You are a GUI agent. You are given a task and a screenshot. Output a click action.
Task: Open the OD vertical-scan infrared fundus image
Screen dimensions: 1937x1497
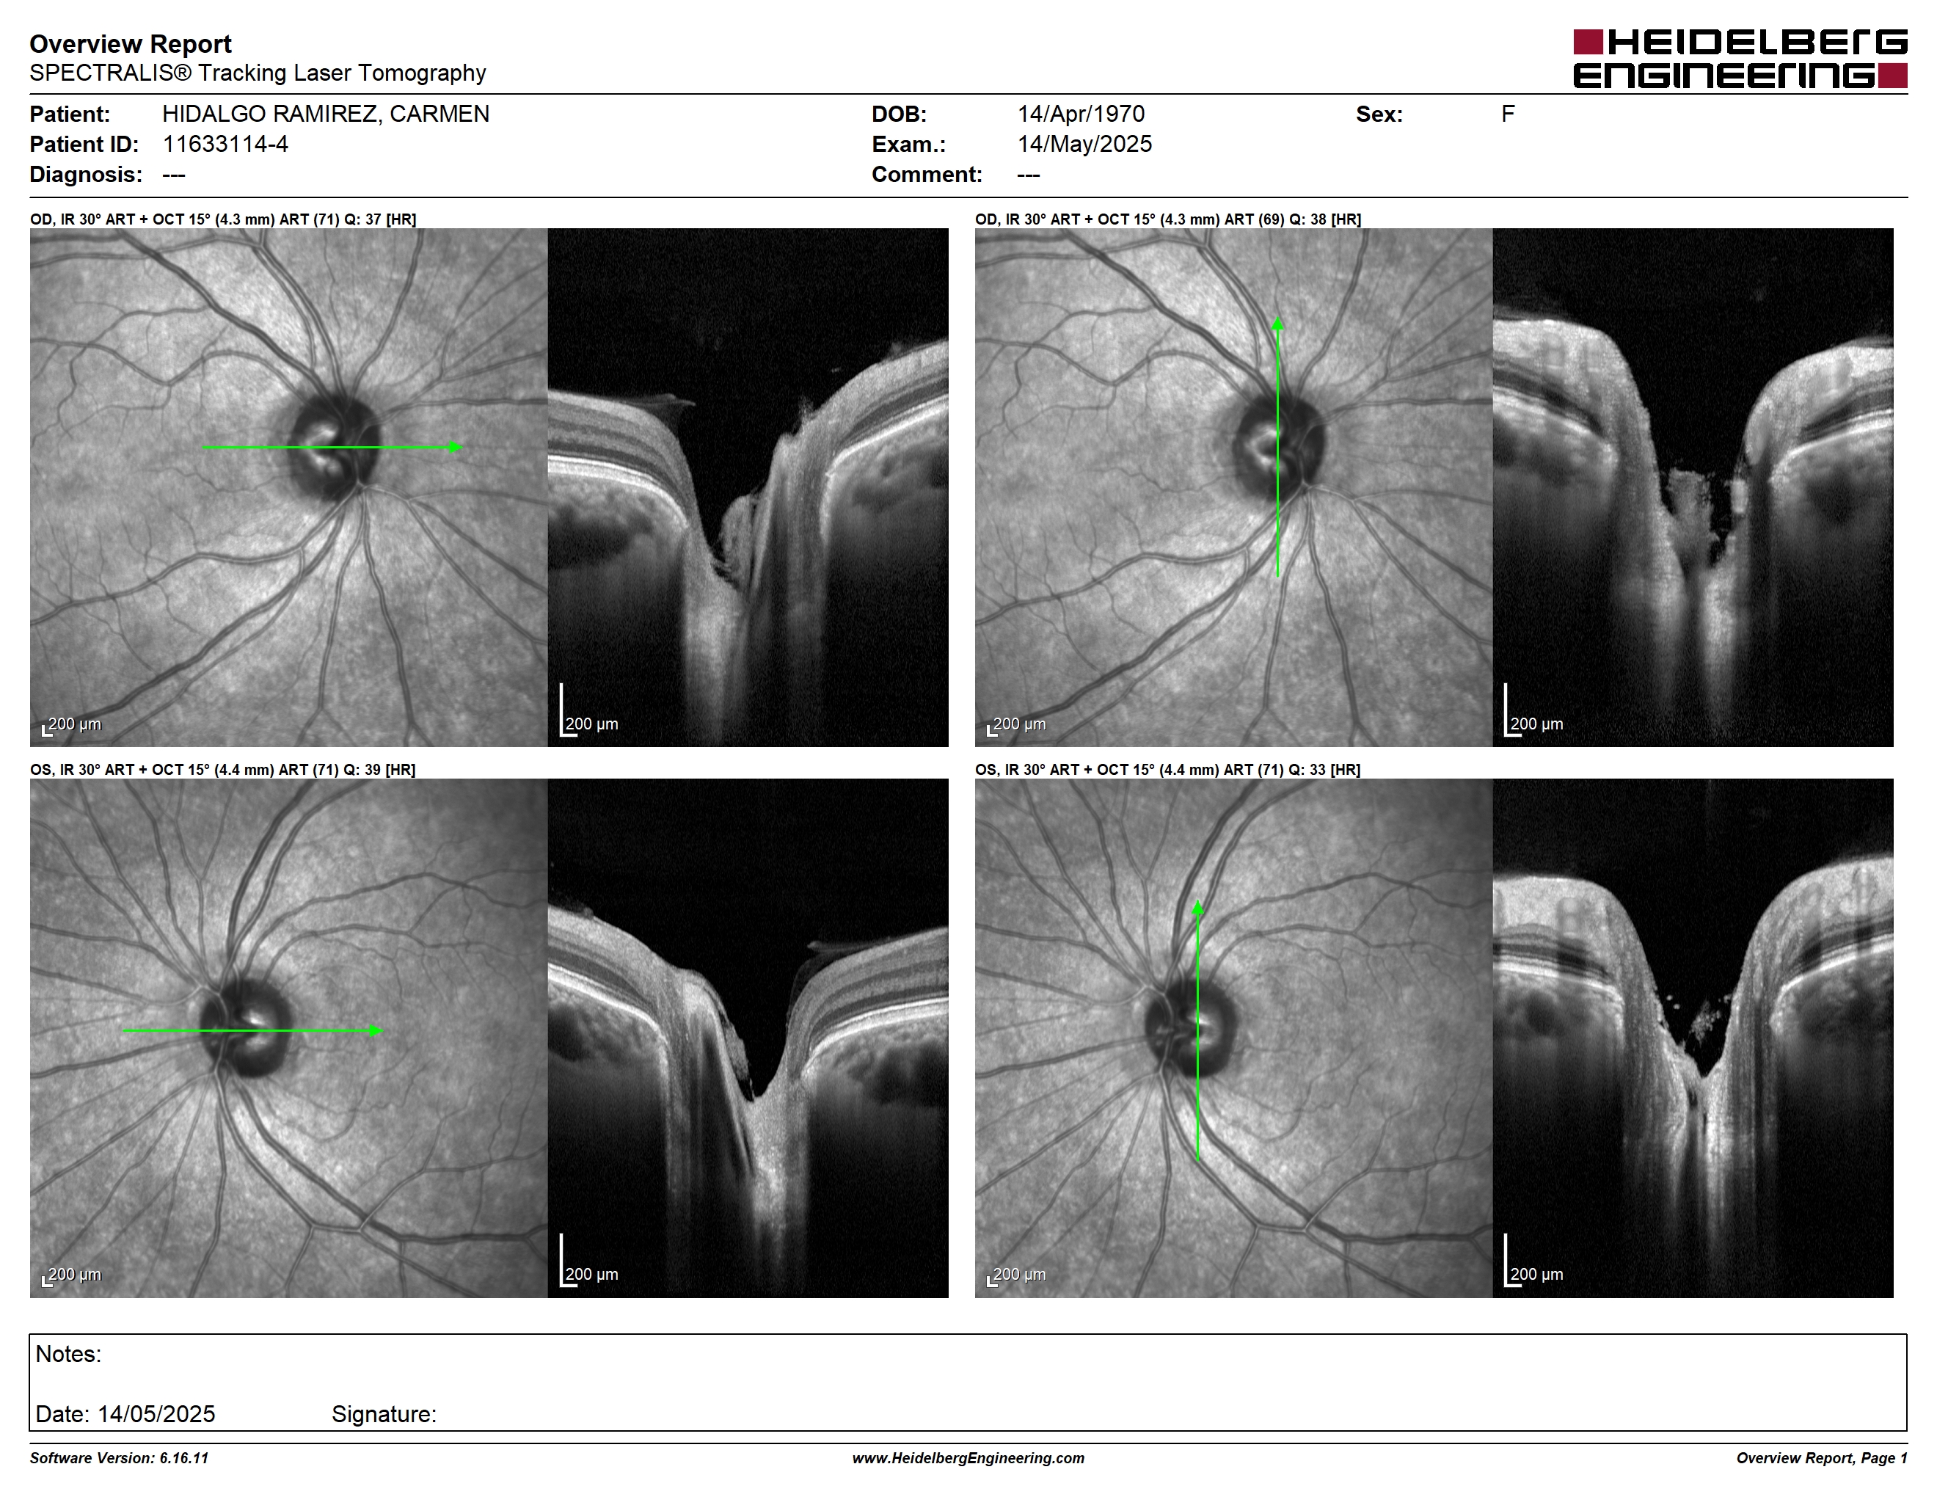(x=1233, y=487)
